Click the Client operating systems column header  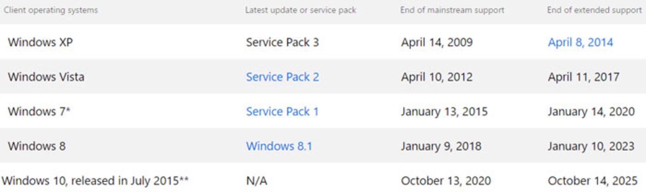(51, 10)
